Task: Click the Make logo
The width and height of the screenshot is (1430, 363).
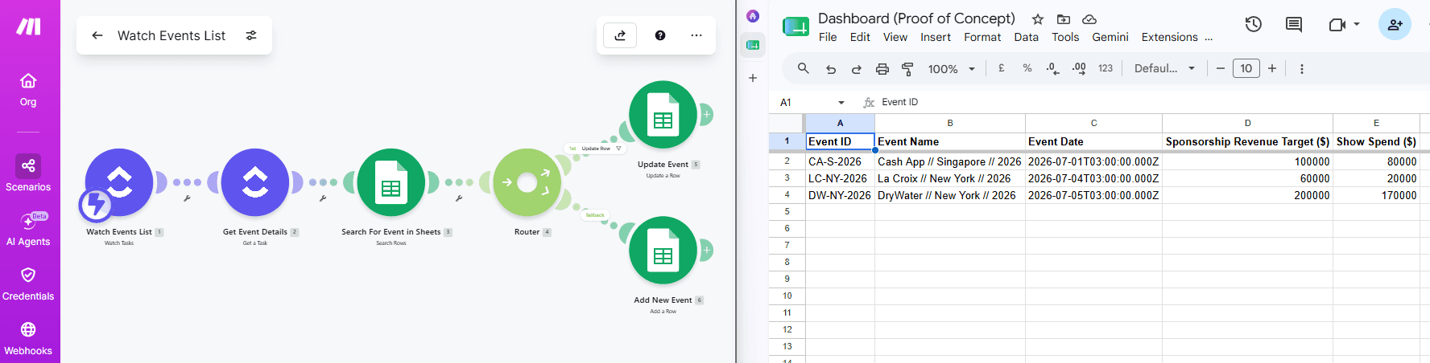Action: pyautogui.click(x=29, y=27)
